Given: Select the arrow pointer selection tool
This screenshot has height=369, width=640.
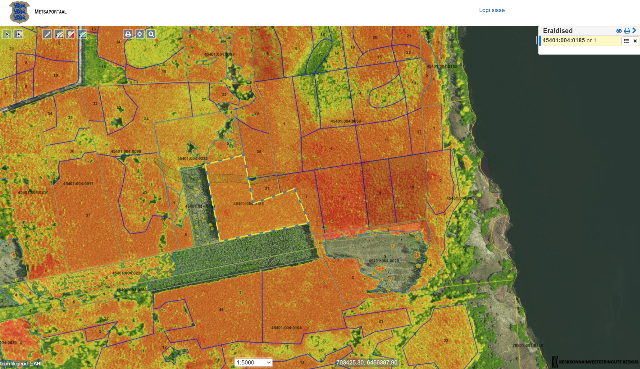Looking at the screenshot, I should click(7, 34).
